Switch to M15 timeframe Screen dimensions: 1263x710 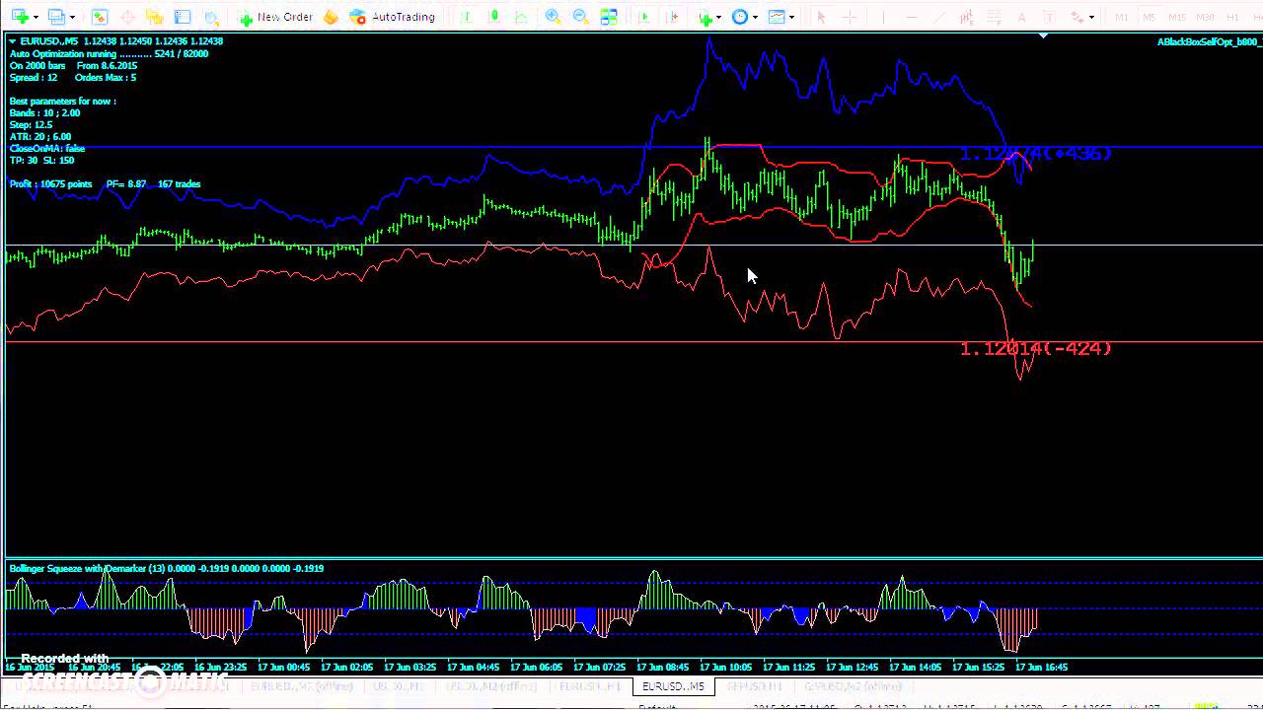[x=1177, y=17]
